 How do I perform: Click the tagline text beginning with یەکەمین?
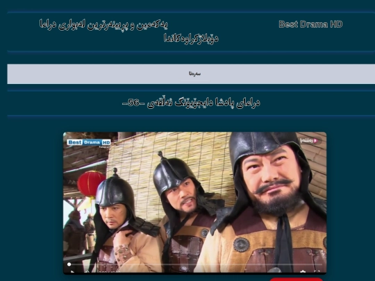coord(128,31)
